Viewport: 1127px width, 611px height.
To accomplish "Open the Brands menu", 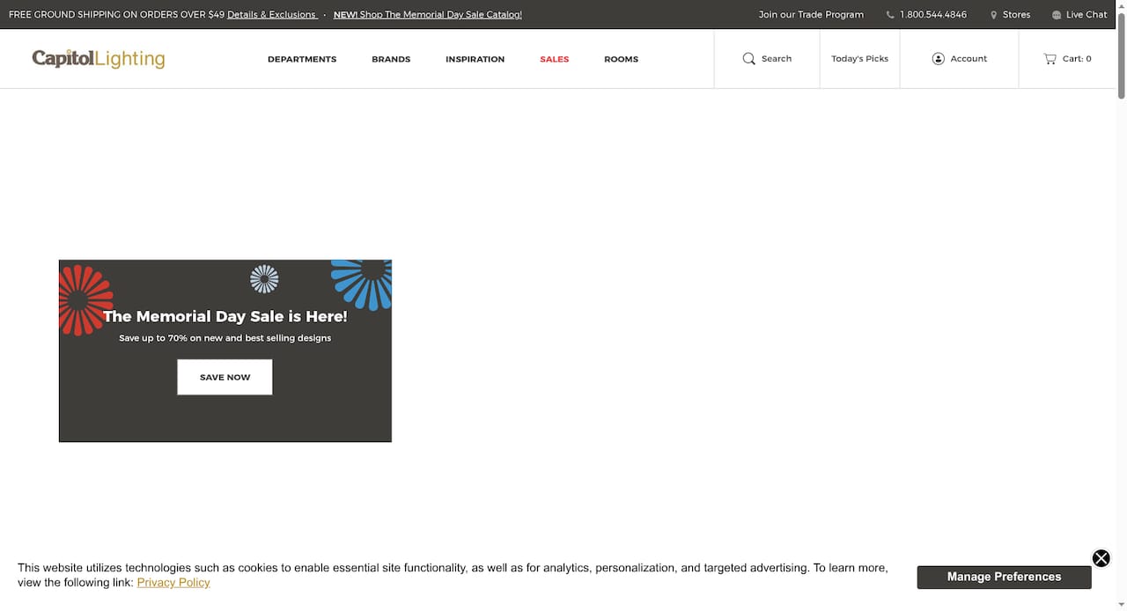I will pos(391,59).
